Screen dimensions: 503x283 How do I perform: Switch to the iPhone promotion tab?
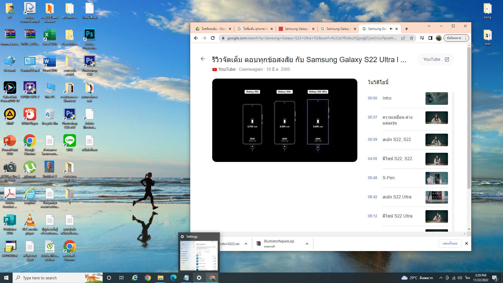[254, 29]
